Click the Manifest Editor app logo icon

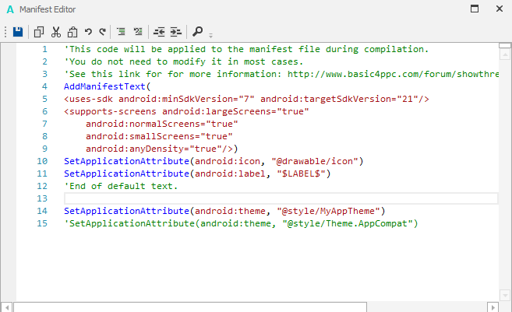pos(10,9)
